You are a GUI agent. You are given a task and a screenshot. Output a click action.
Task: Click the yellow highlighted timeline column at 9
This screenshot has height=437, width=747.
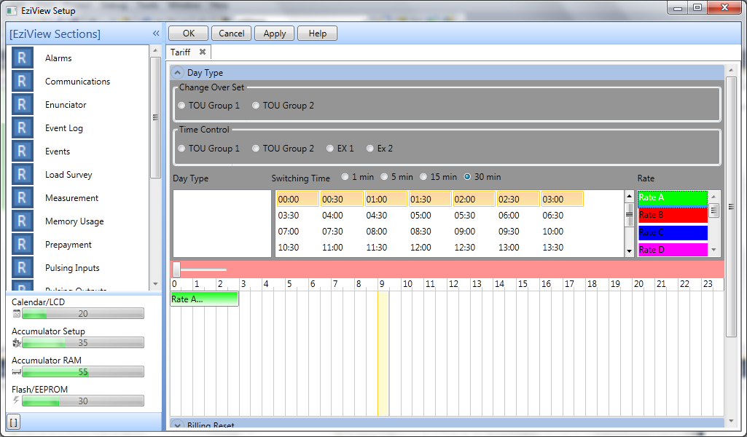click(x=383, y=353)
